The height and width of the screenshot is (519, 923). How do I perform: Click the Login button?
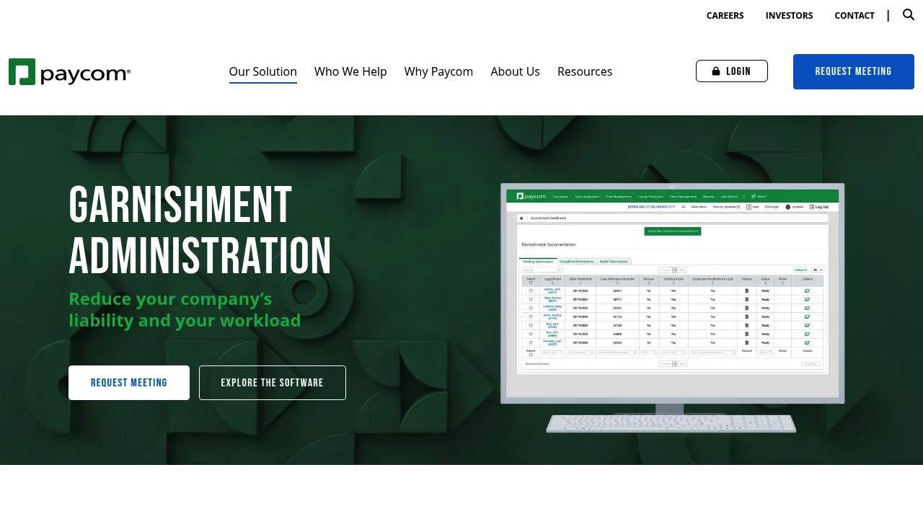tap(732, 71)
